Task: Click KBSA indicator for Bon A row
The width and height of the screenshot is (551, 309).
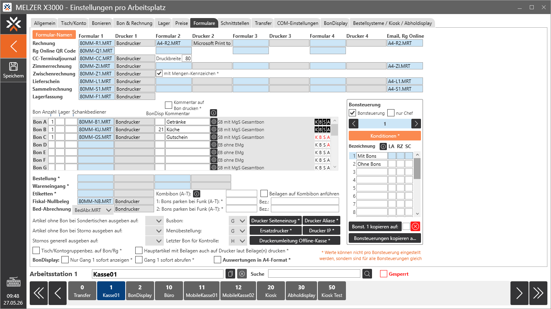Action: [x=323, y=122]
